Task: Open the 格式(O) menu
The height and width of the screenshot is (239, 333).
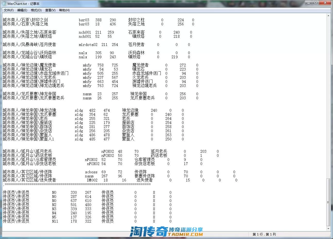Action: click(36, 10)
